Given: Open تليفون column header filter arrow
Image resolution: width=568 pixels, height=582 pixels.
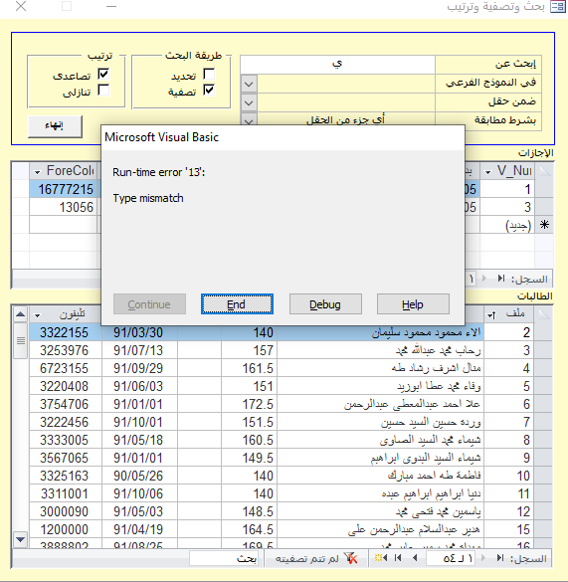Looking at the screenshot, I should tap(37, 315).
